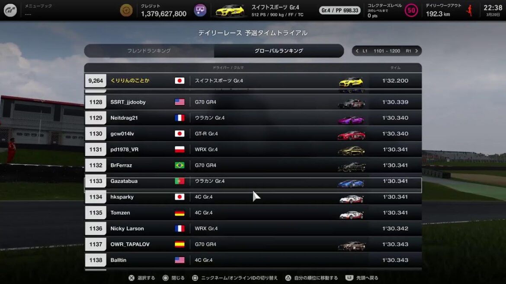Click the pink collector level 50 badge
506x284 pixels.
click(411, 10)
